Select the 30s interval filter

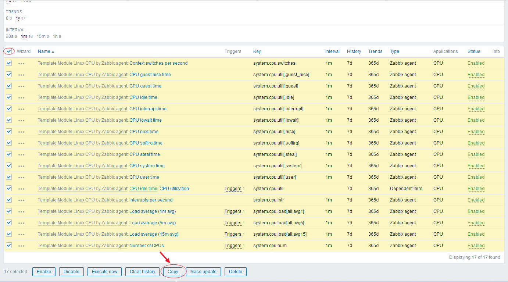click(10, 36)
